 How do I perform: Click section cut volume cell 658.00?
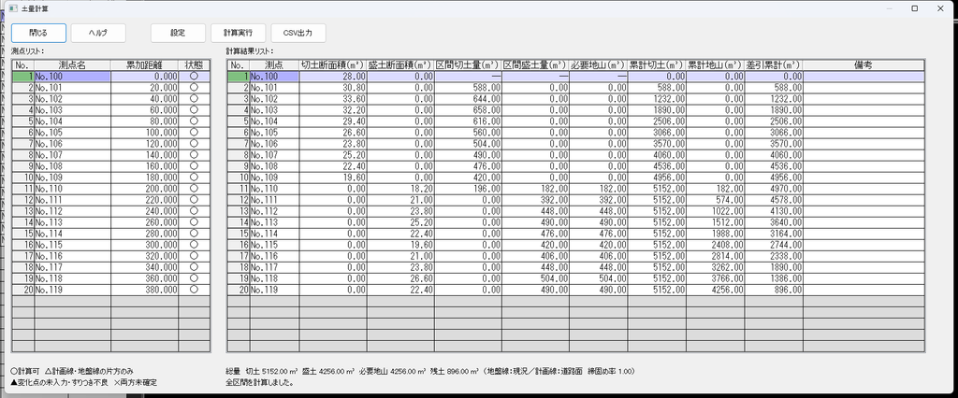[468, 110]
